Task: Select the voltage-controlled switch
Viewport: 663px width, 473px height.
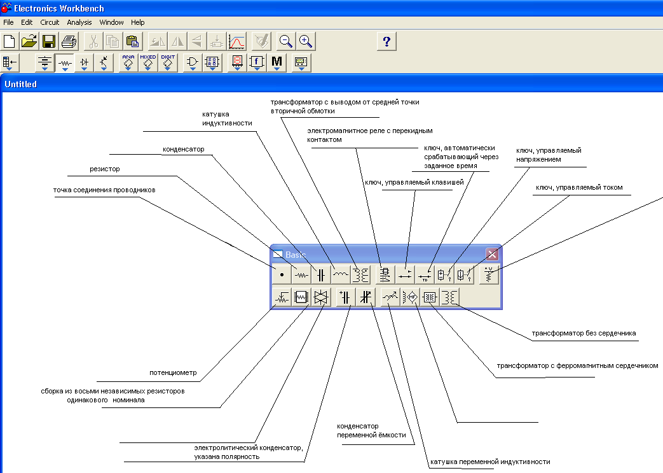Action: coord(444,275)
